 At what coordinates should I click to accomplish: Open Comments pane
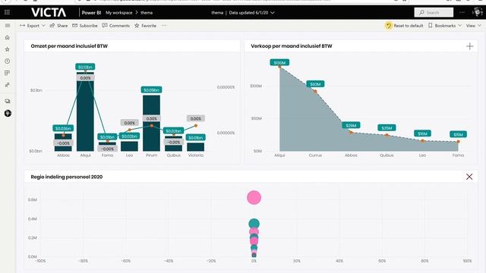click(116, 25)
